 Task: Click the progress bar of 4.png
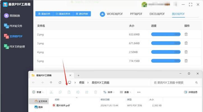(166, 52)
